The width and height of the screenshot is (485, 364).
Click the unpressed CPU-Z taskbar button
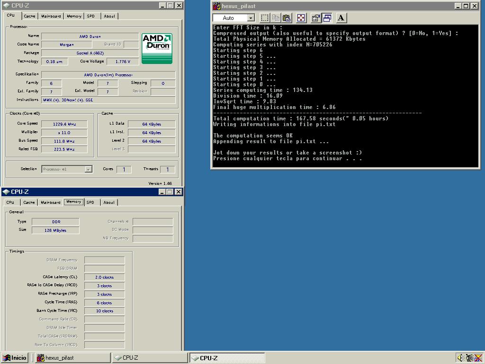click(x=150, y=358)
